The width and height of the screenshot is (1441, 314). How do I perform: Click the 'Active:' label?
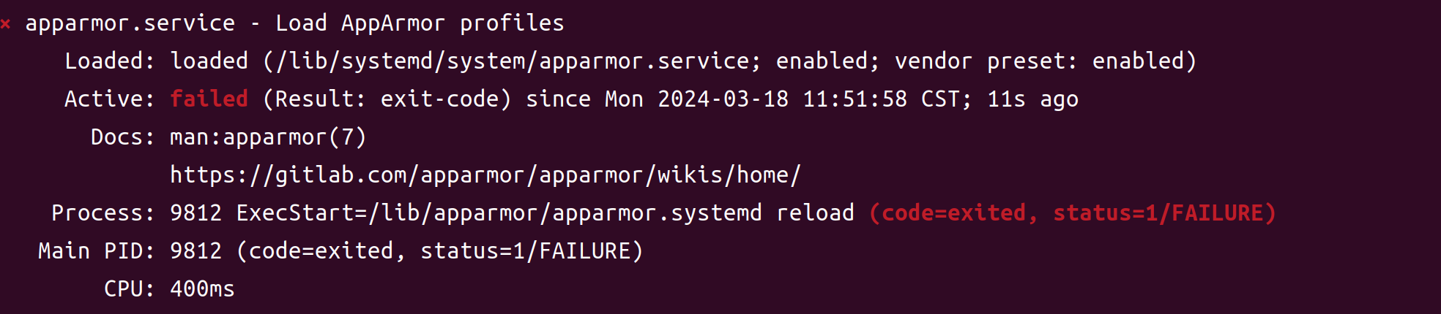click(110, 99)
